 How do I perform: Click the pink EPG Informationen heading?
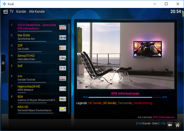pos(125,94)
